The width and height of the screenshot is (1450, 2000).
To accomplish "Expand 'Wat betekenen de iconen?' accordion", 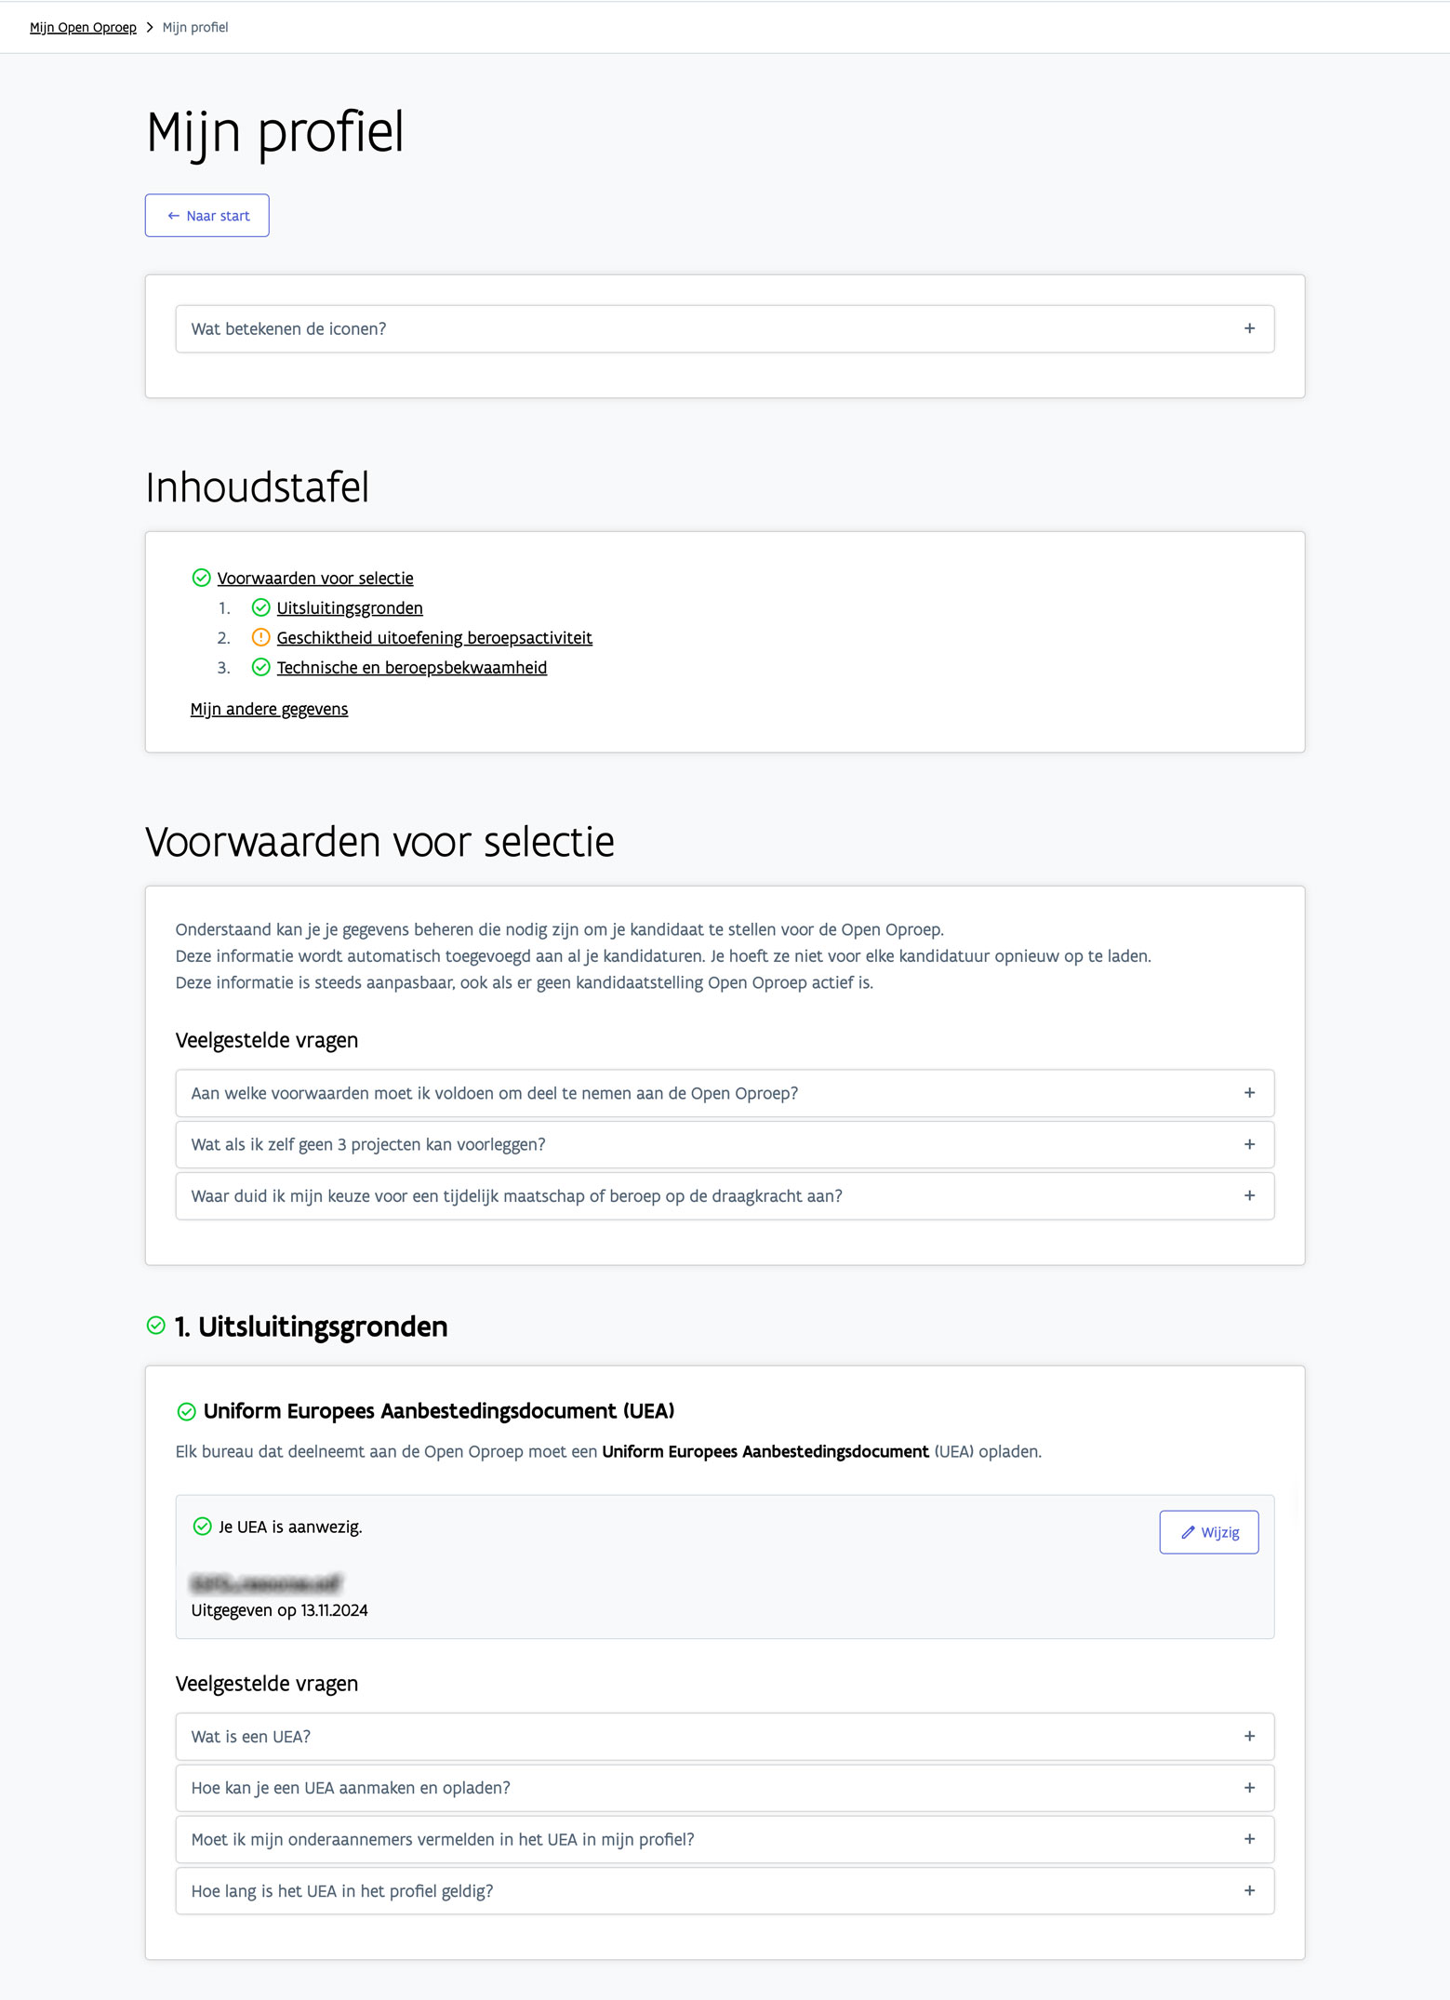I will click(725, 328).
